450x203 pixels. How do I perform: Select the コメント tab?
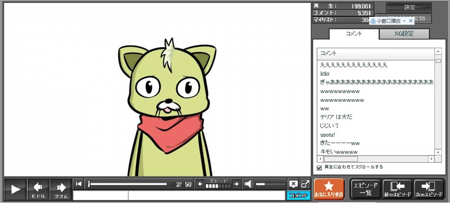(354, 34)
